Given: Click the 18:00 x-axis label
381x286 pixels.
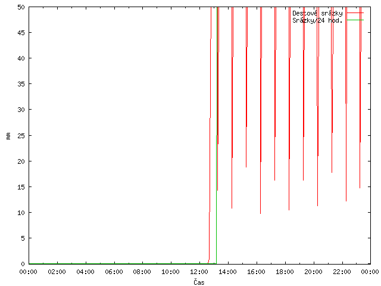Looking at the screenshot, I should [285, 272].
